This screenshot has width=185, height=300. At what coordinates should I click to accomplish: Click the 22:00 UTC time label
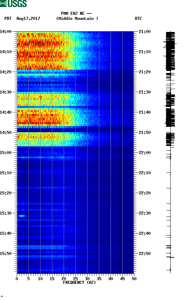tap(145, 153)
